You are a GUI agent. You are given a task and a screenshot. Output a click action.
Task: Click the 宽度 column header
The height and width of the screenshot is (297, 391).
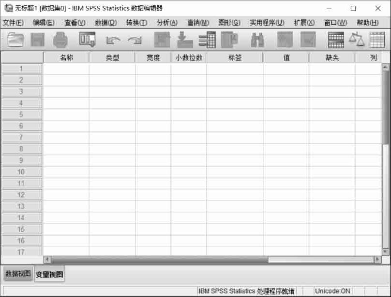point(153,57)
